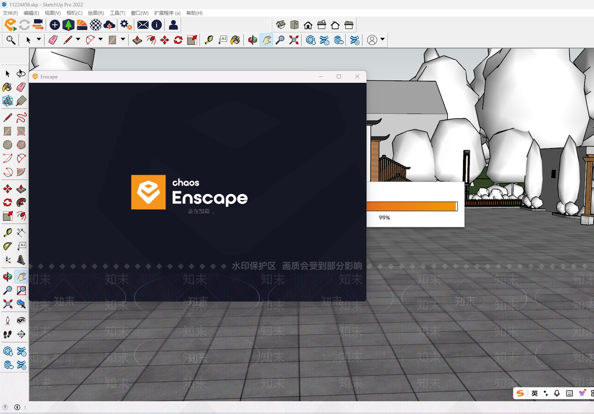Screen dimensions: 594x414
Task: Toggle Enscape Synchronize Views camera icon
Action: pos(38,25)
